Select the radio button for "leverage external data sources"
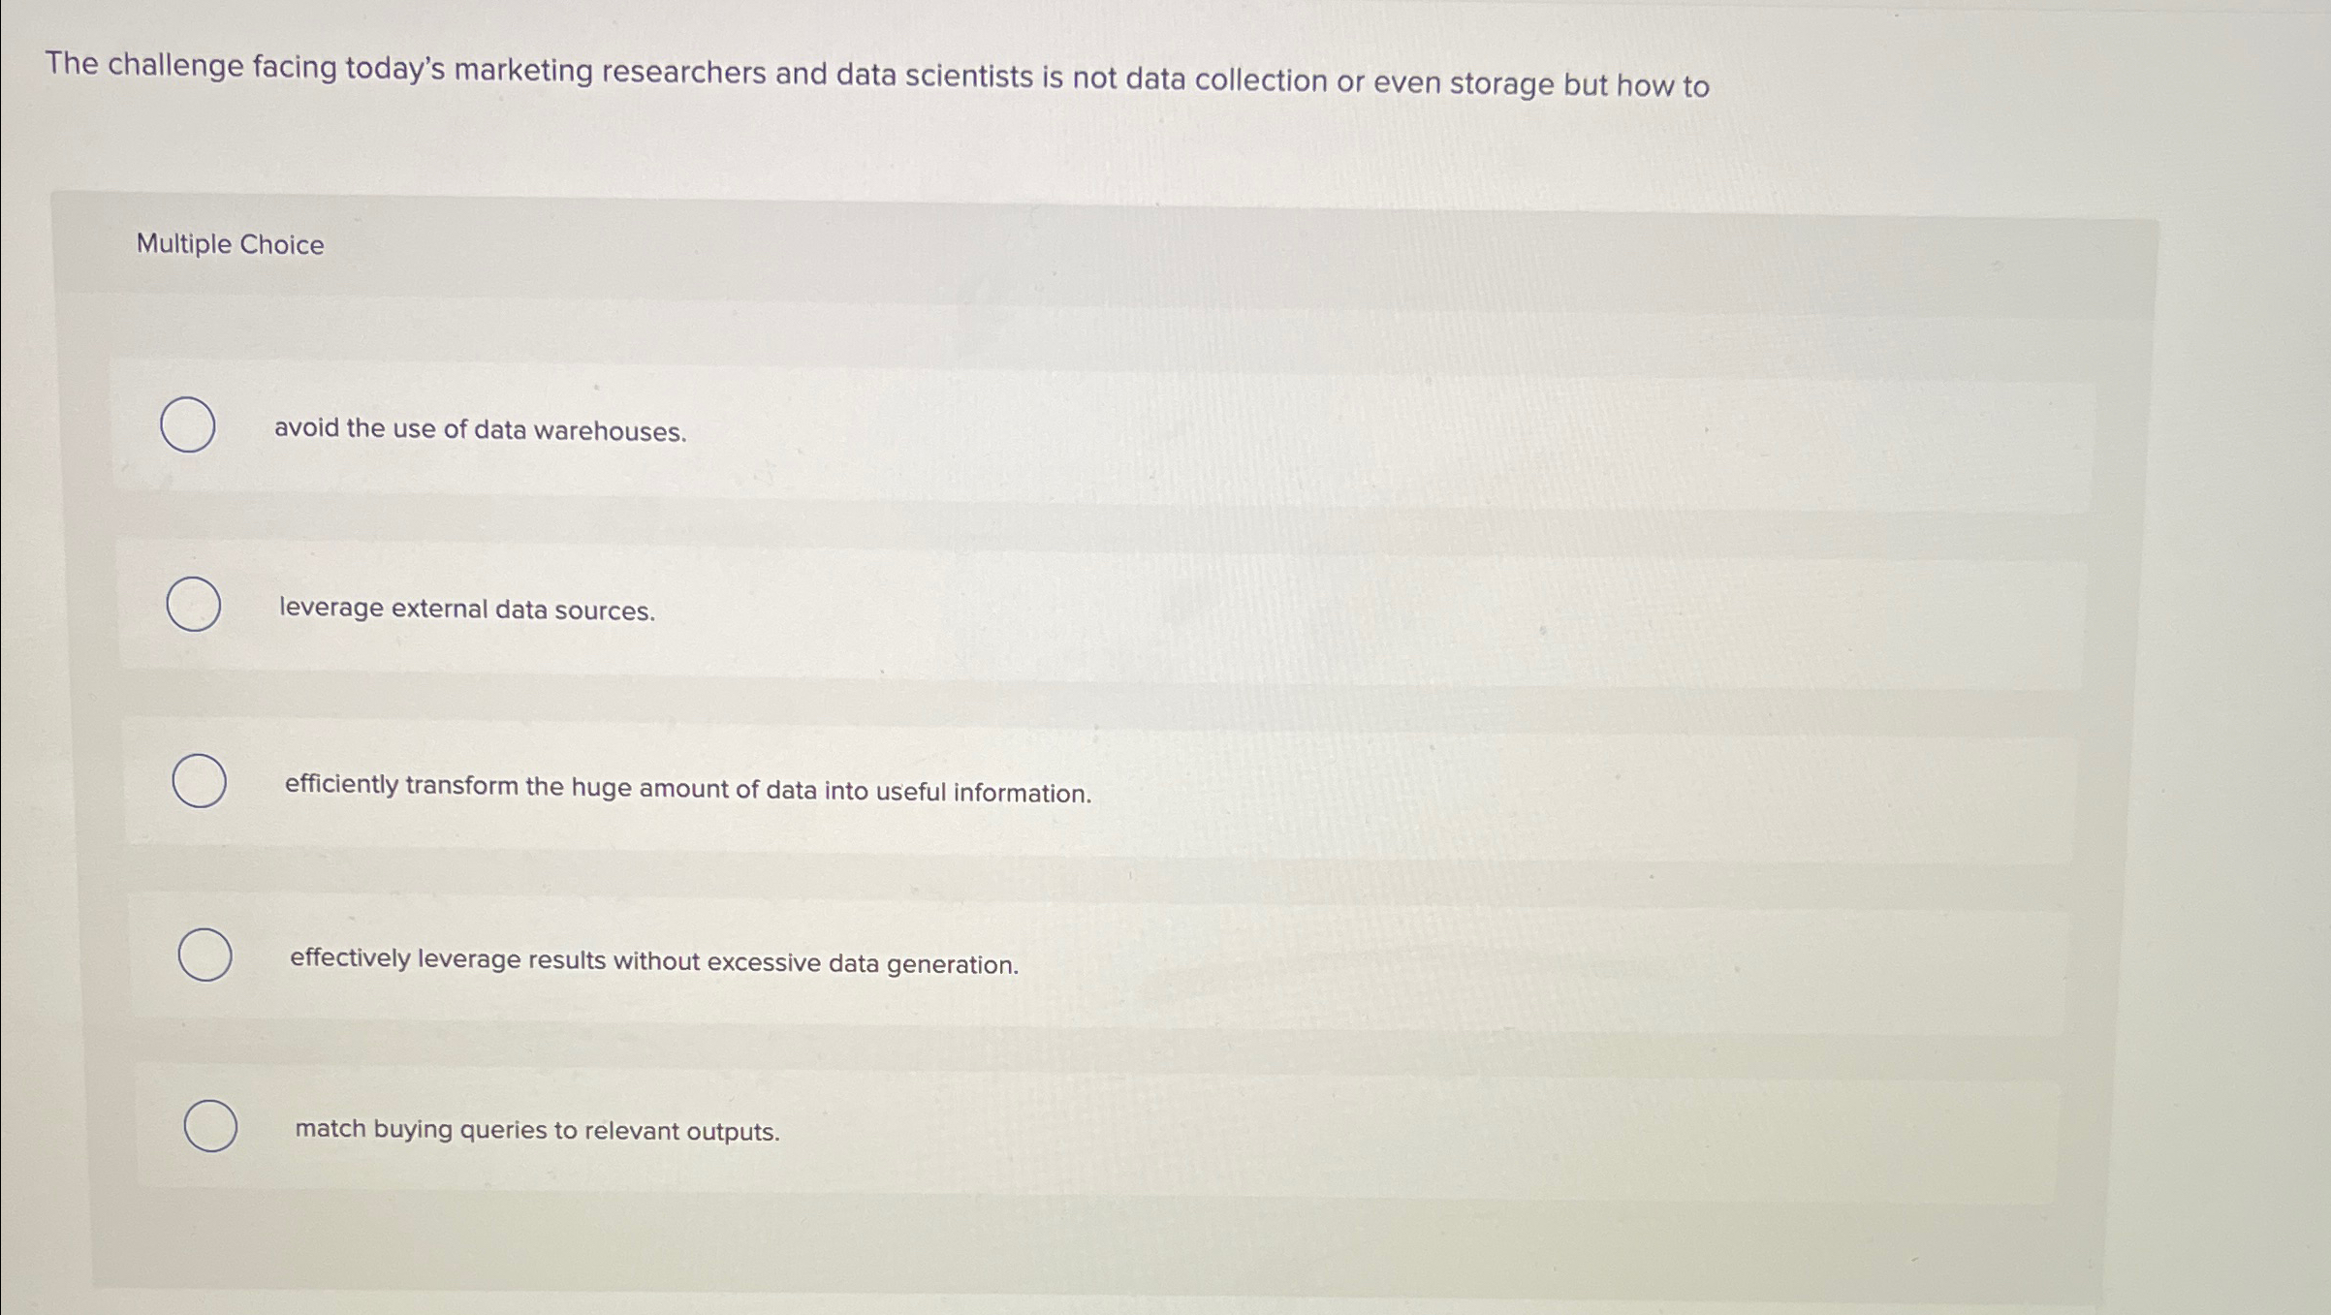The height and width of the screenshot is (1315, 2331). [x=193, y=606]
